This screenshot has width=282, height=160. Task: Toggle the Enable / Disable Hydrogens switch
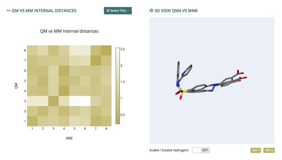pos(201,150)
